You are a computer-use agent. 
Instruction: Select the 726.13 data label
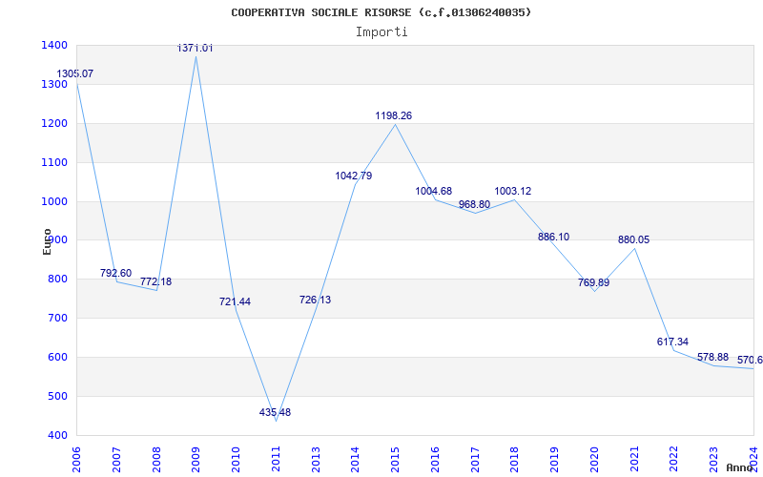pos(315,300)
